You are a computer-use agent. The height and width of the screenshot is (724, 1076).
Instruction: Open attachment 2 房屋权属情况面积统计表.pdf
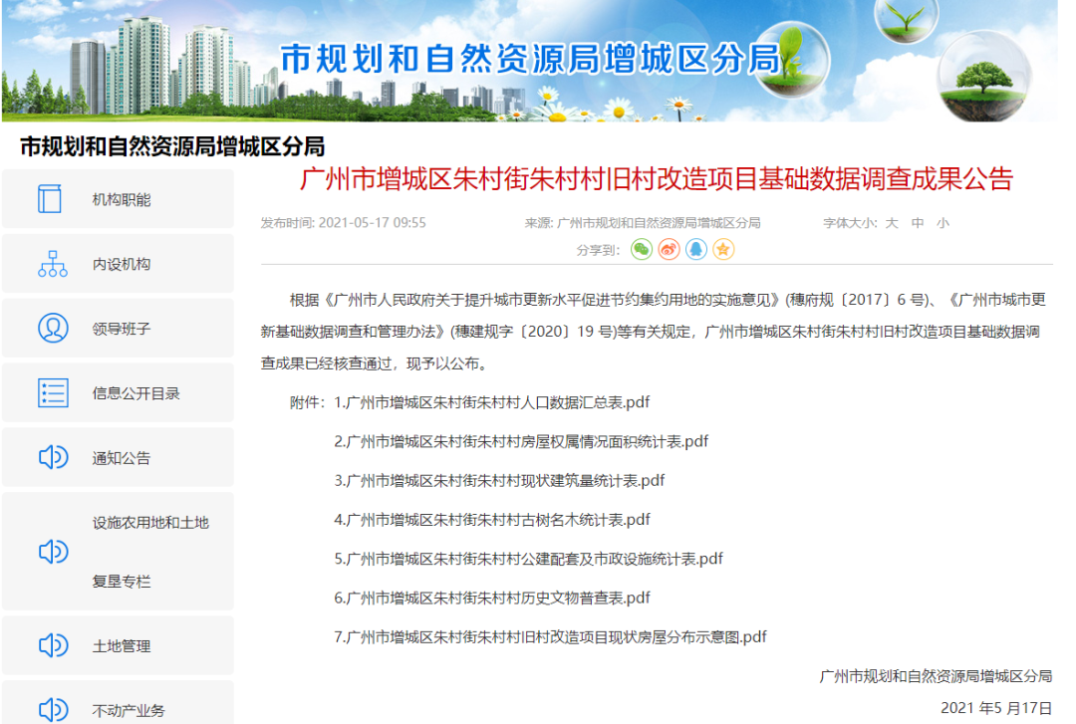[521, 441]
